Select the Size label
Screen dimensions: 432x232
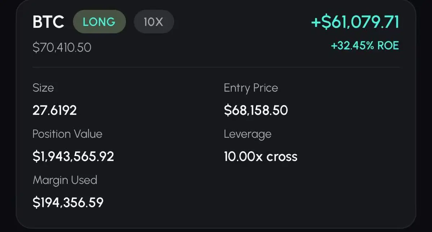43,88
